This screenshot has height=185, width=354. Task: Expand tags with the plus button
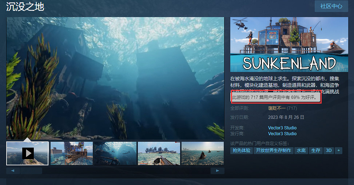tap(339, 150)
